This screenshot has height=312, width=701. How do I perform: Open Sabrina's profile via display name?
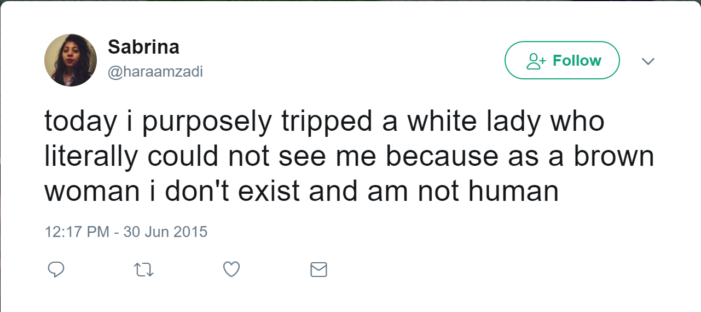click(x=143, y=47)
